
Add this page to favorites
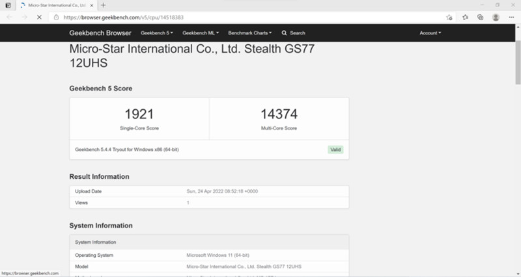tap(449, 18)
